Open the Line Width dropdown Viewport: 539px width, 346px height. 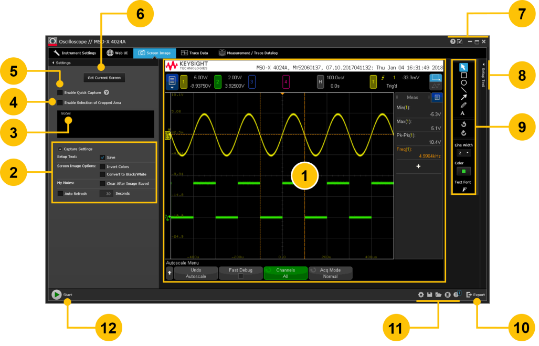(x=463, y=153)
